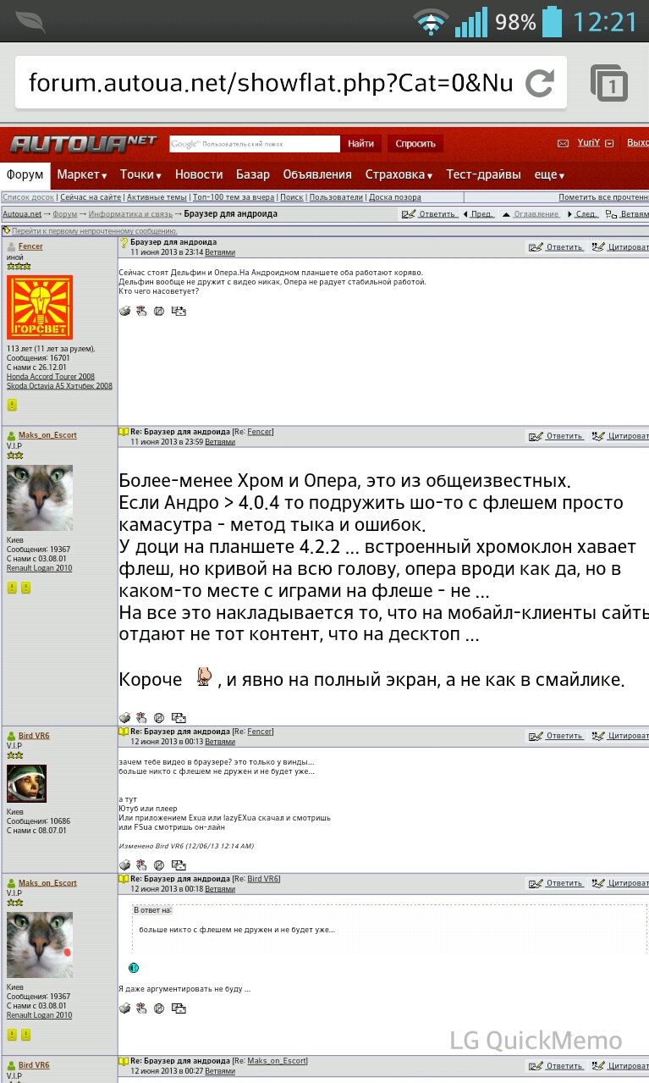Click the print icon under Fencer's post
This screenshot has height=1083, width=649.
coord(125,311)
